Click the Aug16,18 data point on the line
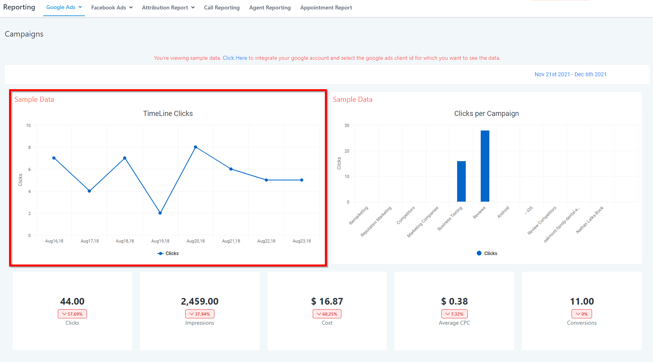653x362 pixels. (54, 158)
